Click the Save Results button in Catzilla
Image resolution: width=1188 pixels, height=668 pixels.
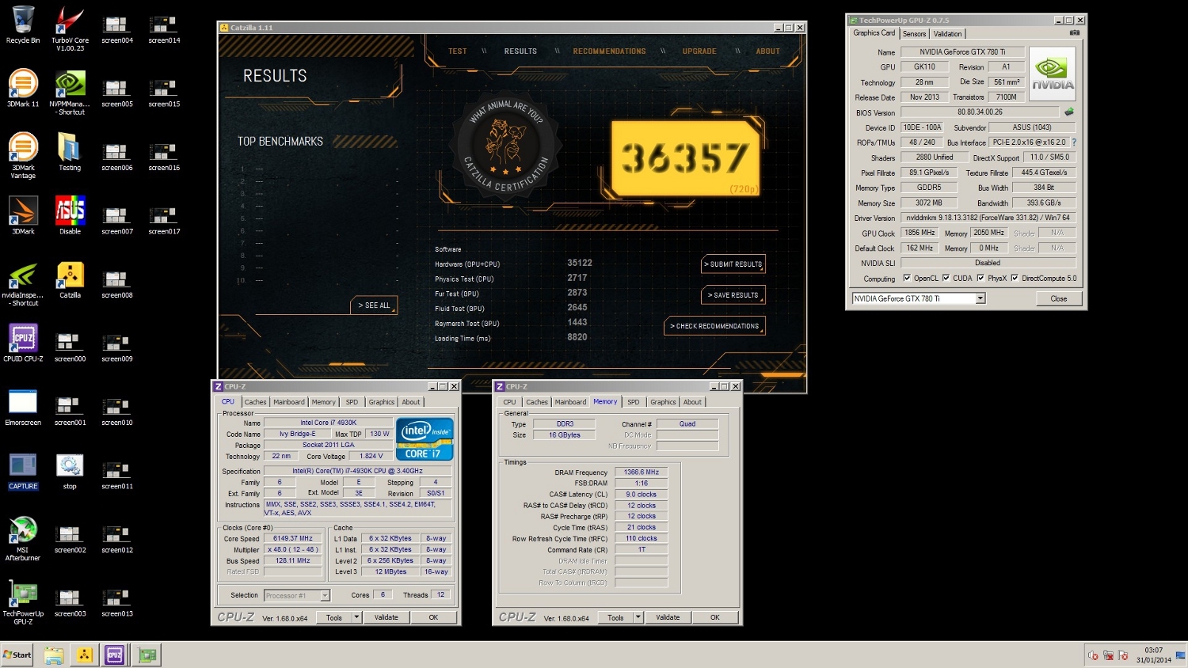click(x=733, y=295)
